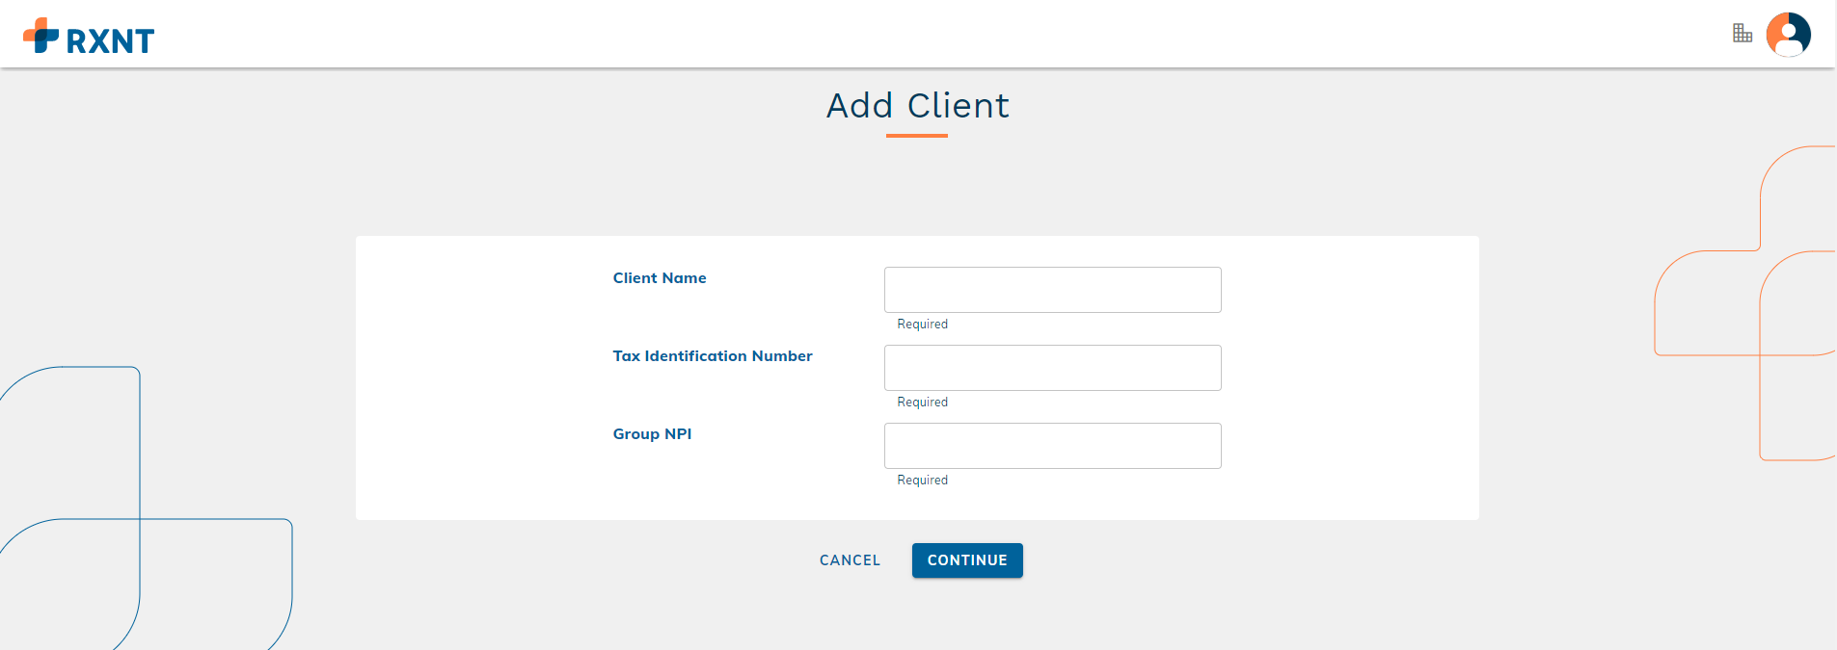Viewport: 1837px width, 650px height.
Task: Click Required hint under Group NPI
Action: (923, 481)
